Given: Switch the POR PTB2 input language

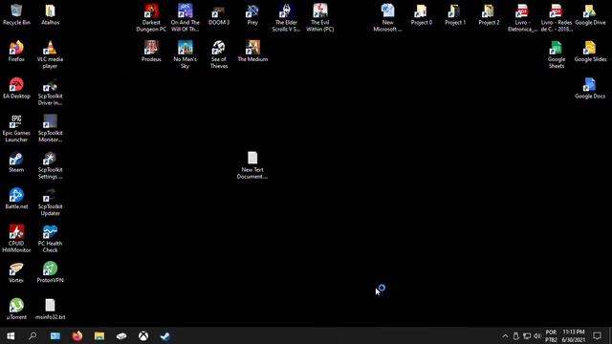Looking at the screenshot, I should pyautogui.click(x=551, y=335).
